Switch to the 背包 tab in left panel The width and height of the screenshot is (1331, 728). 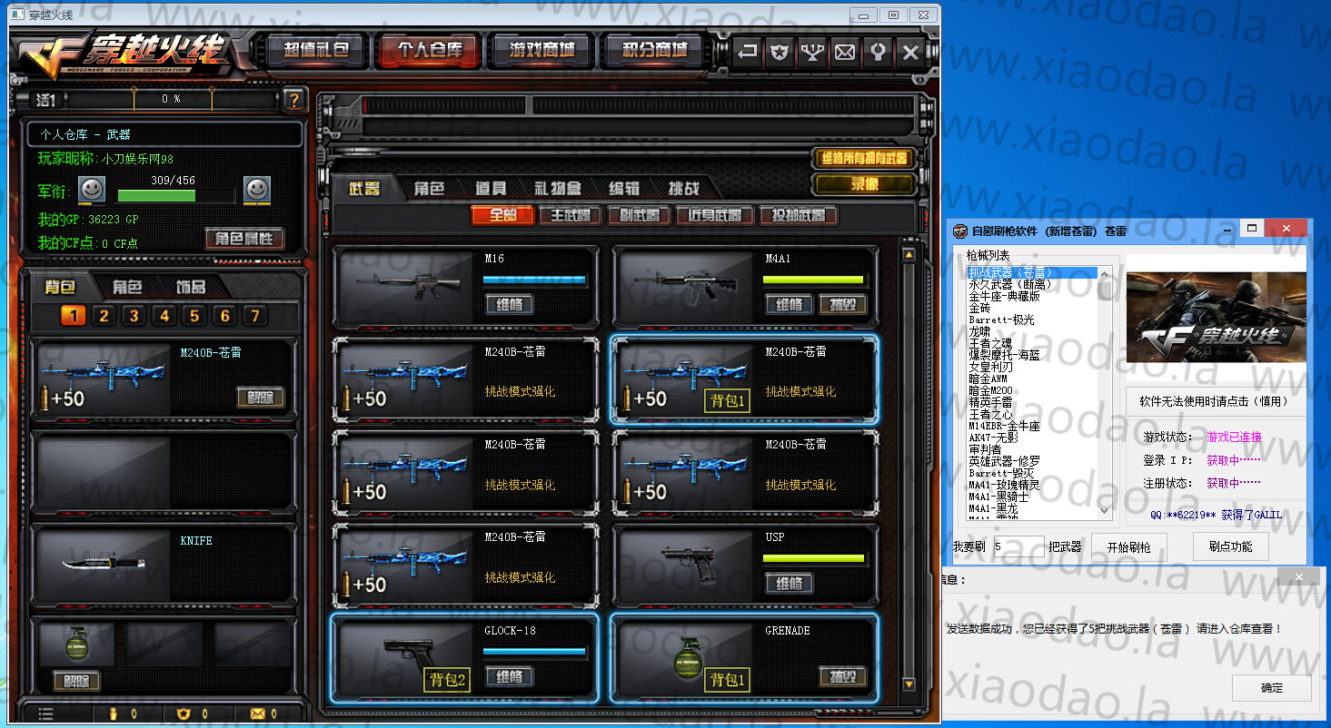(61, 287)
